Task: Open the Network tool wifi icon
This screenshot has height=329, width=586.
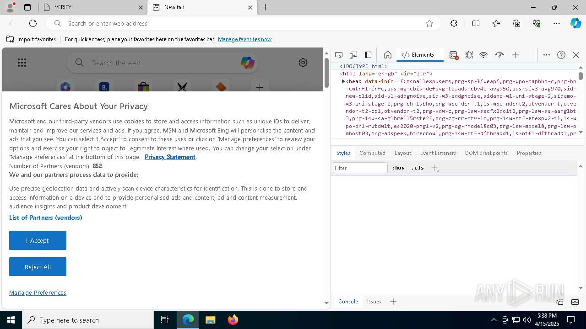Action: (x=483, y=55)
